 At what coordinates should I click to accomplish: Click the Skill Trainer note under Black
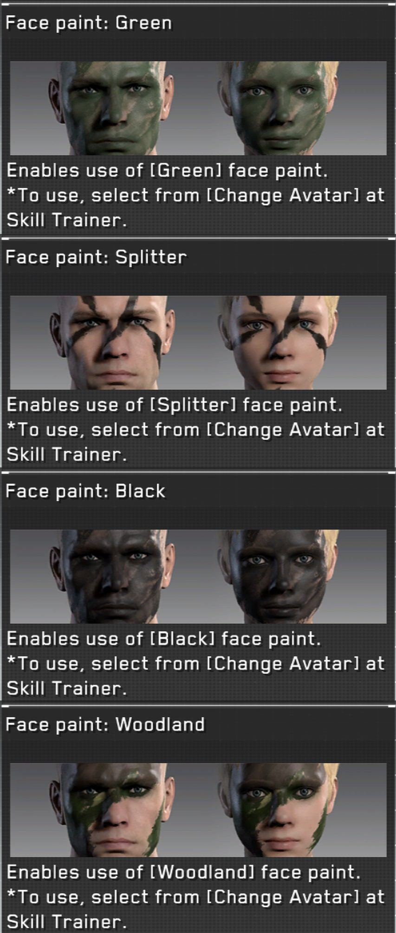coord(196,676)
